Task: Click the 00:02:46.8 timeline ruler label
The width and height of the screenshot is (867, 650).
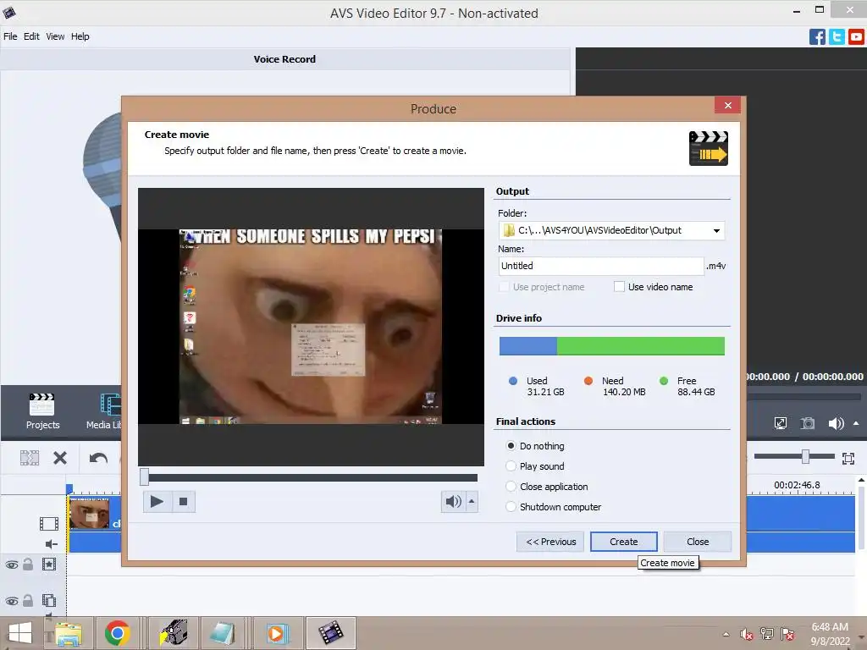Action: [797, 485]
